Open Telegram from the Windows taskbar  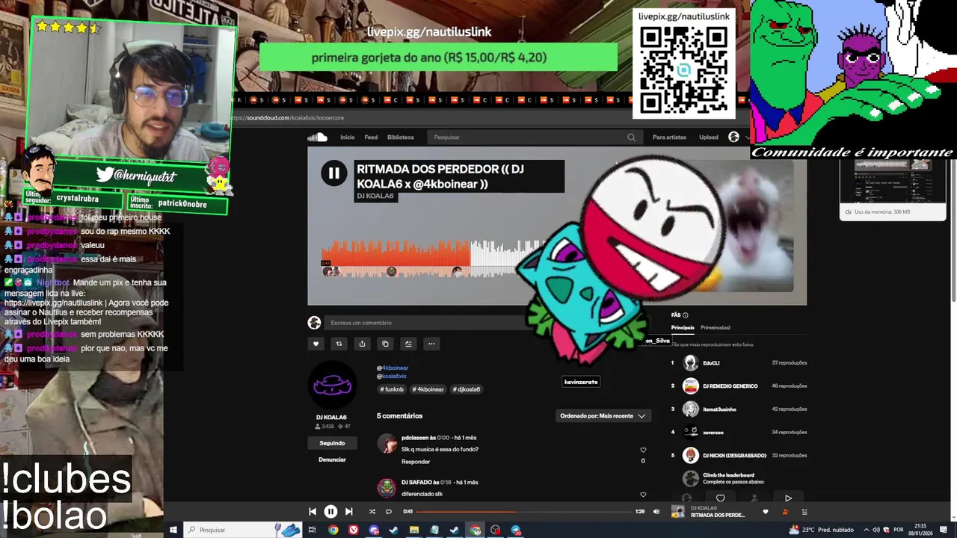click(516, 530)
